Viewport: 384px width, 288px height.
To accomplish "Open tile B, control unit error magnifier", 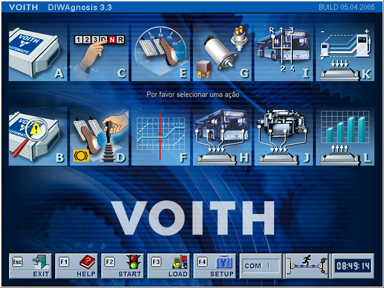I will tap(38, 136).
